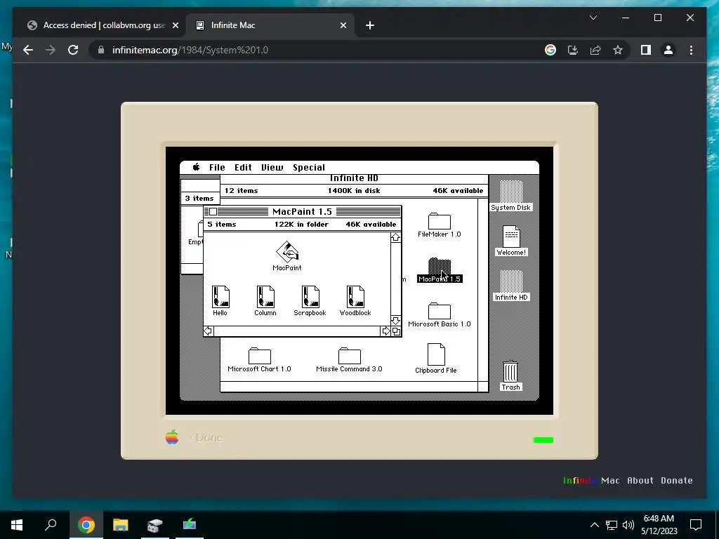Open the Chrome three-dot menu
The height and width of the screenshot is (539, 719).
[691, 50]
